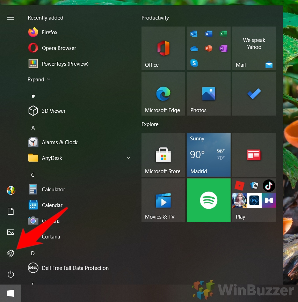Launch the Spotify tile
Viewport: 298px width, 302px height.
pyautogui.click(x=209, y=200)
